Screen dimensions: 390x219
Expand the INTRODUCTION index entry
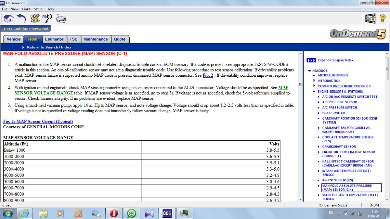314,81
